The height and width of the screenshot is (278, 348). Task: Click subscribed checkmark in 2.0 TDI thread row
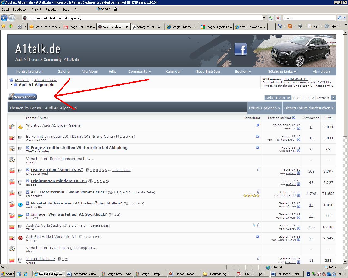pos(258,136)
